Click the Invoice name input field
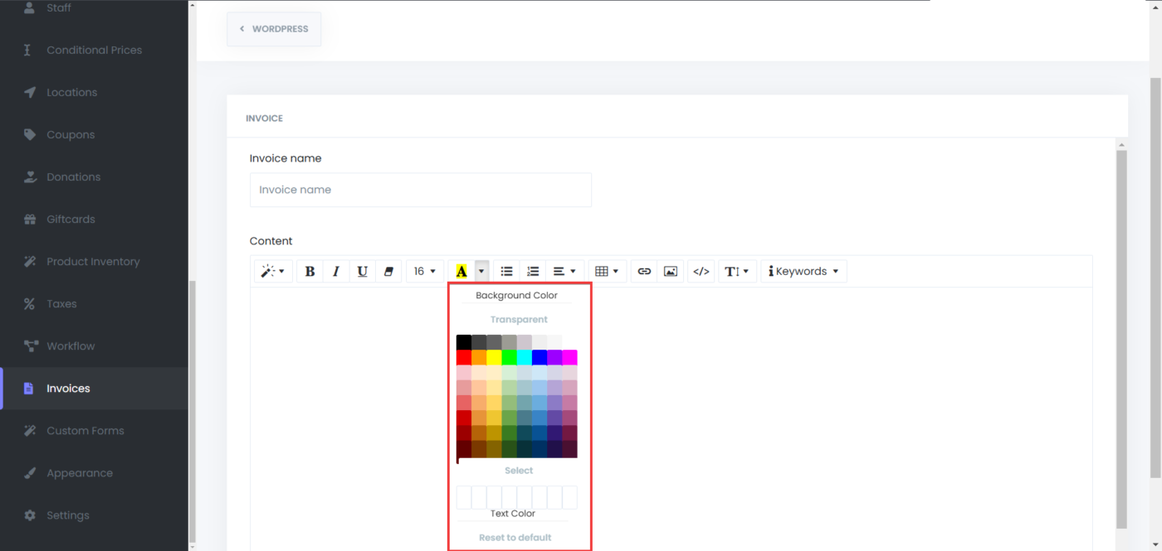Screen dimensions: 1162x551 coord(420,190)
